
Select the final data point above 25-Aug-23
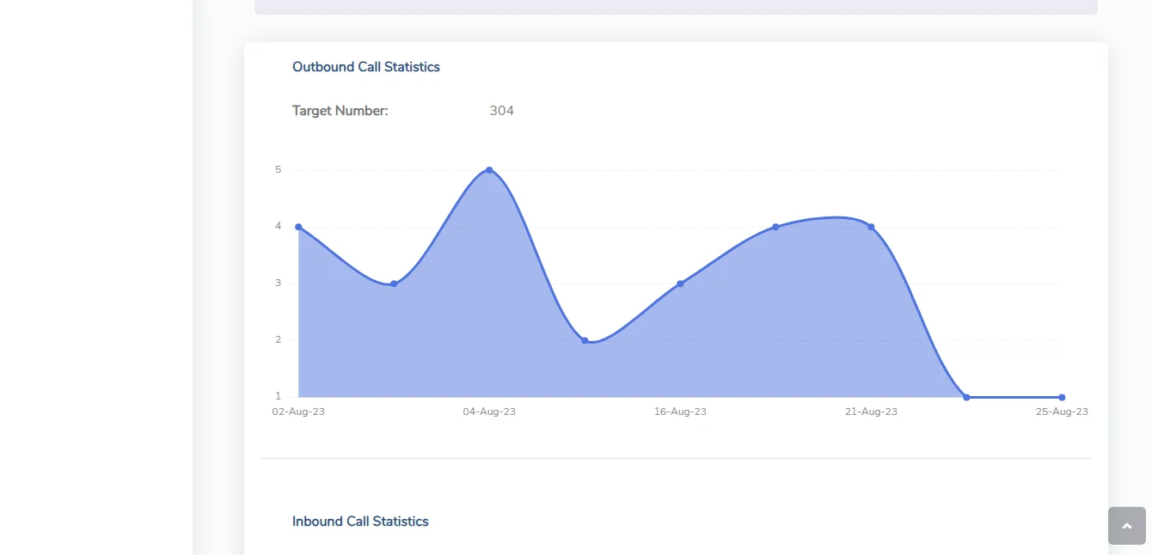pyautogui.click(x=1062, y=397)
